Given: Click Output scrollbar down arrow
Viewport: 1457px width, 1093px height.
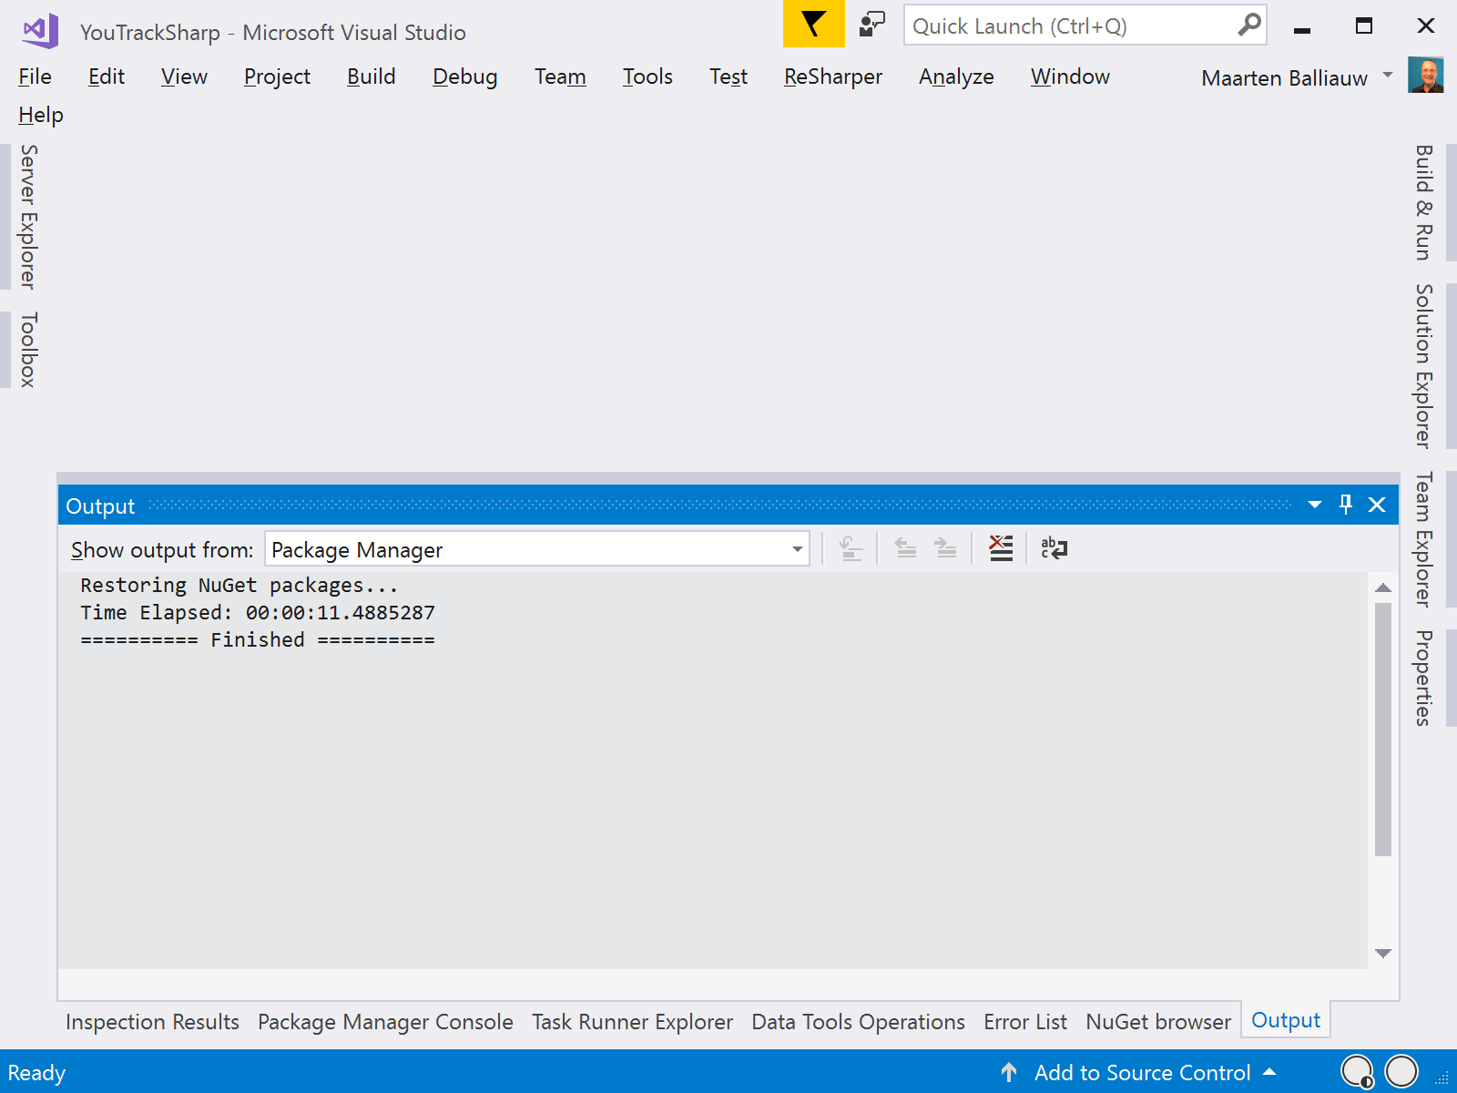Looking at the screenshot, I should click(x=1383, y=954).
